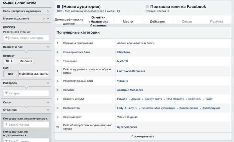Collapse the Возраст и пол section chevron
Viewport: 234px width, 142px height.
(x=48, y=47)
